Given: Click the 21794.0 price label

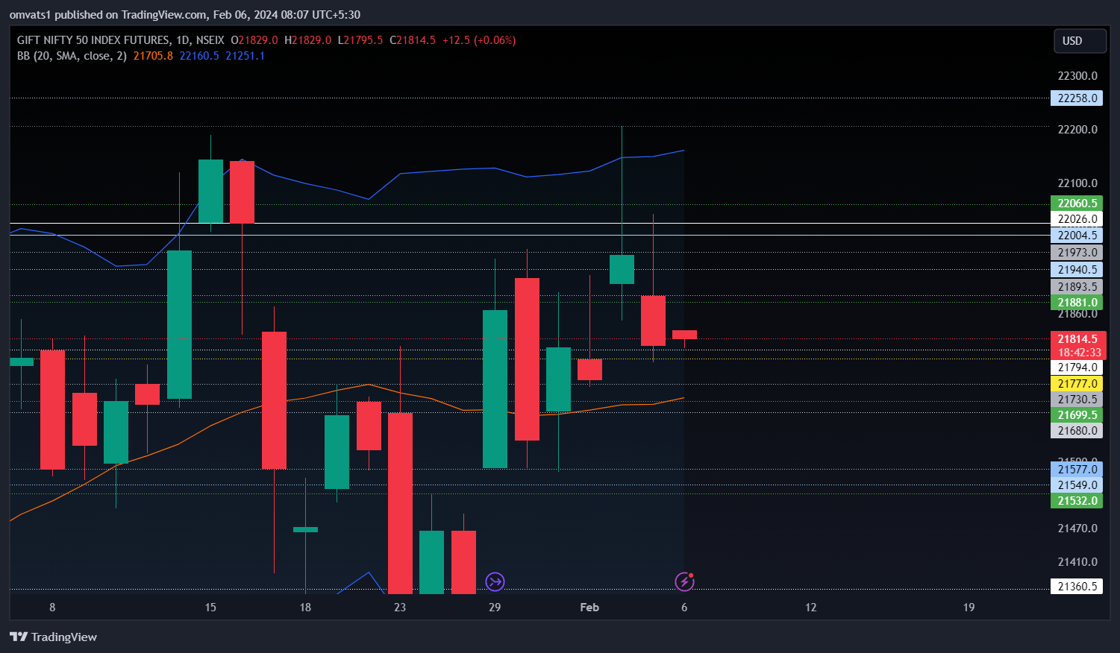Looking at the screenshot, I should point(1076,367).
